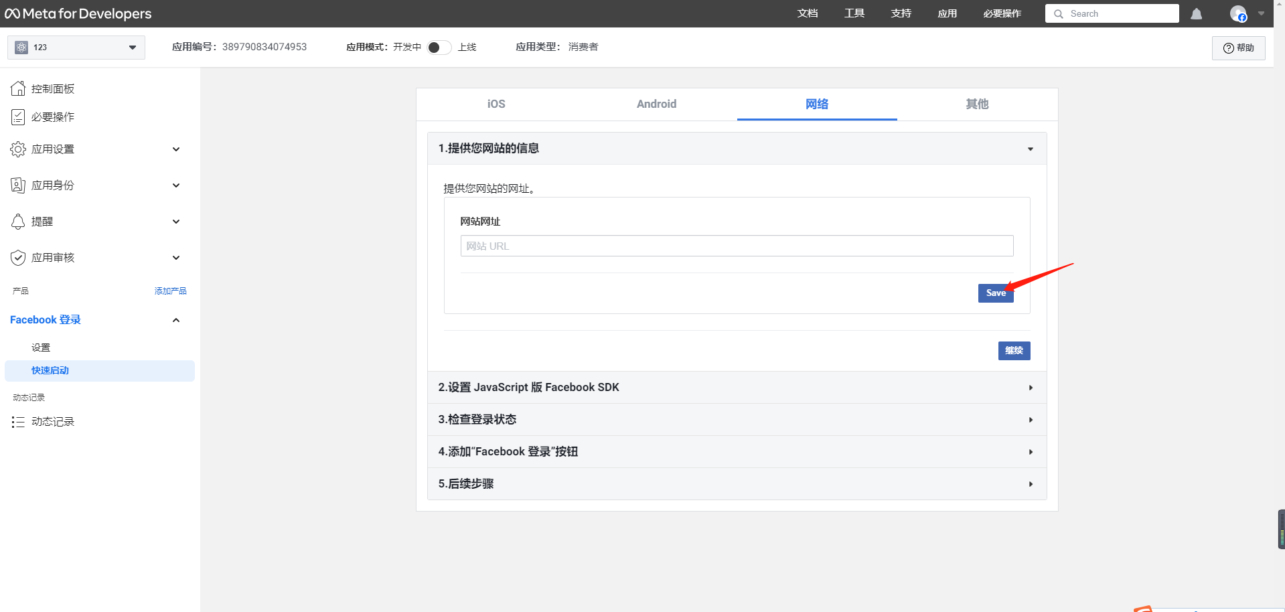Click the app ID 389790834074953
The image size is (1285, 612).
(x=264, y=47)
